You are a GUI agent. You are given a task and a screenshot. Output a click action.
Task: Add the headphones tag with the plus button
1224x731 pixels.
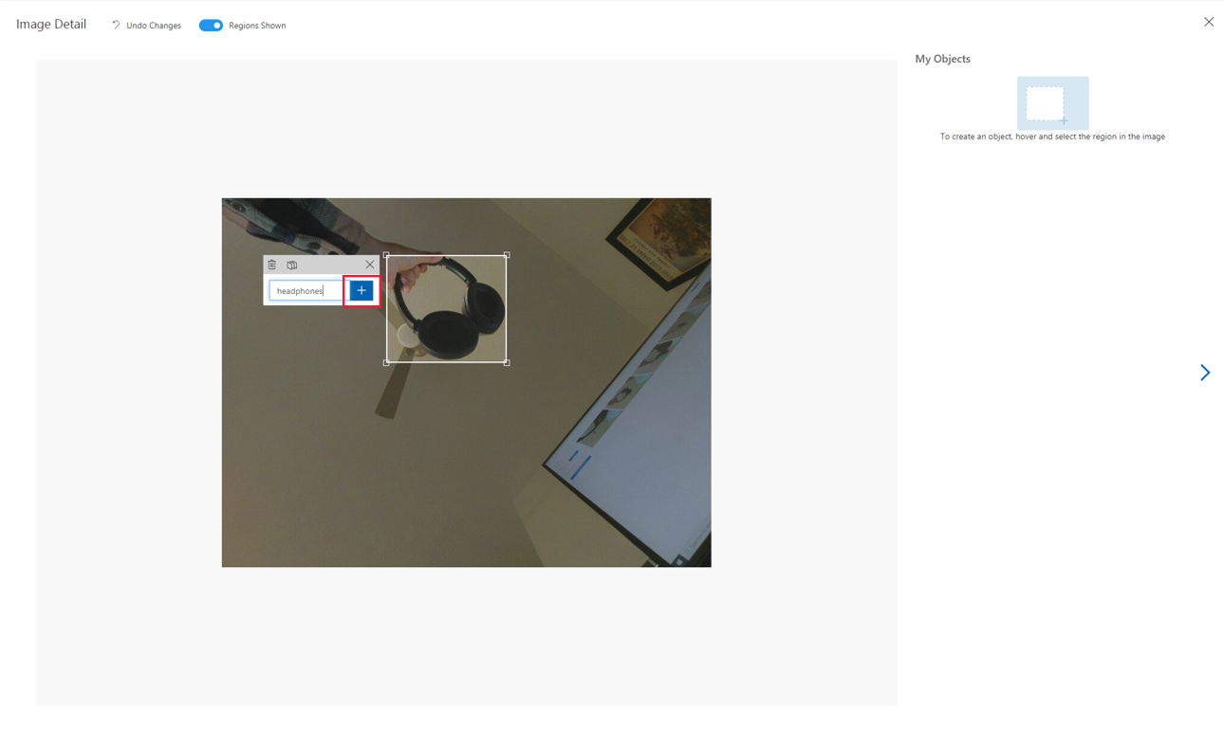(362, 291)
